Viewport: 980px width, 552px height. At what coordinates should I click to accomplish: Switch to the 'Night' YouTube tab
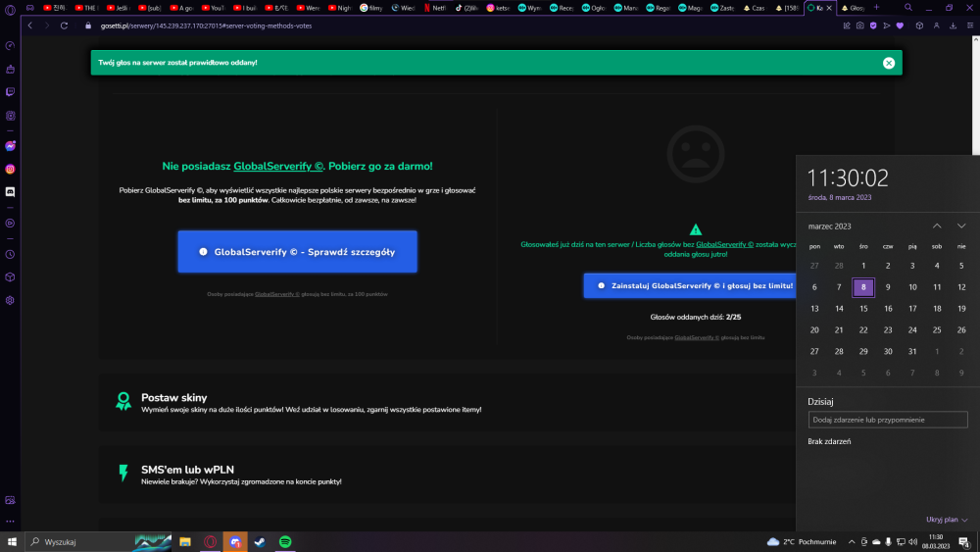pyautogui.click(x=340, y=8)
